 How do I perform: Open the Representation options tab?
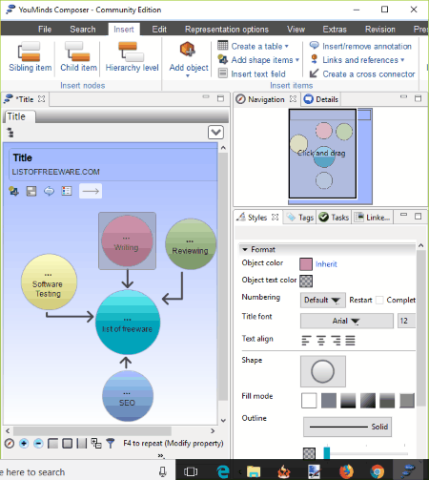(x=227, y=30)
